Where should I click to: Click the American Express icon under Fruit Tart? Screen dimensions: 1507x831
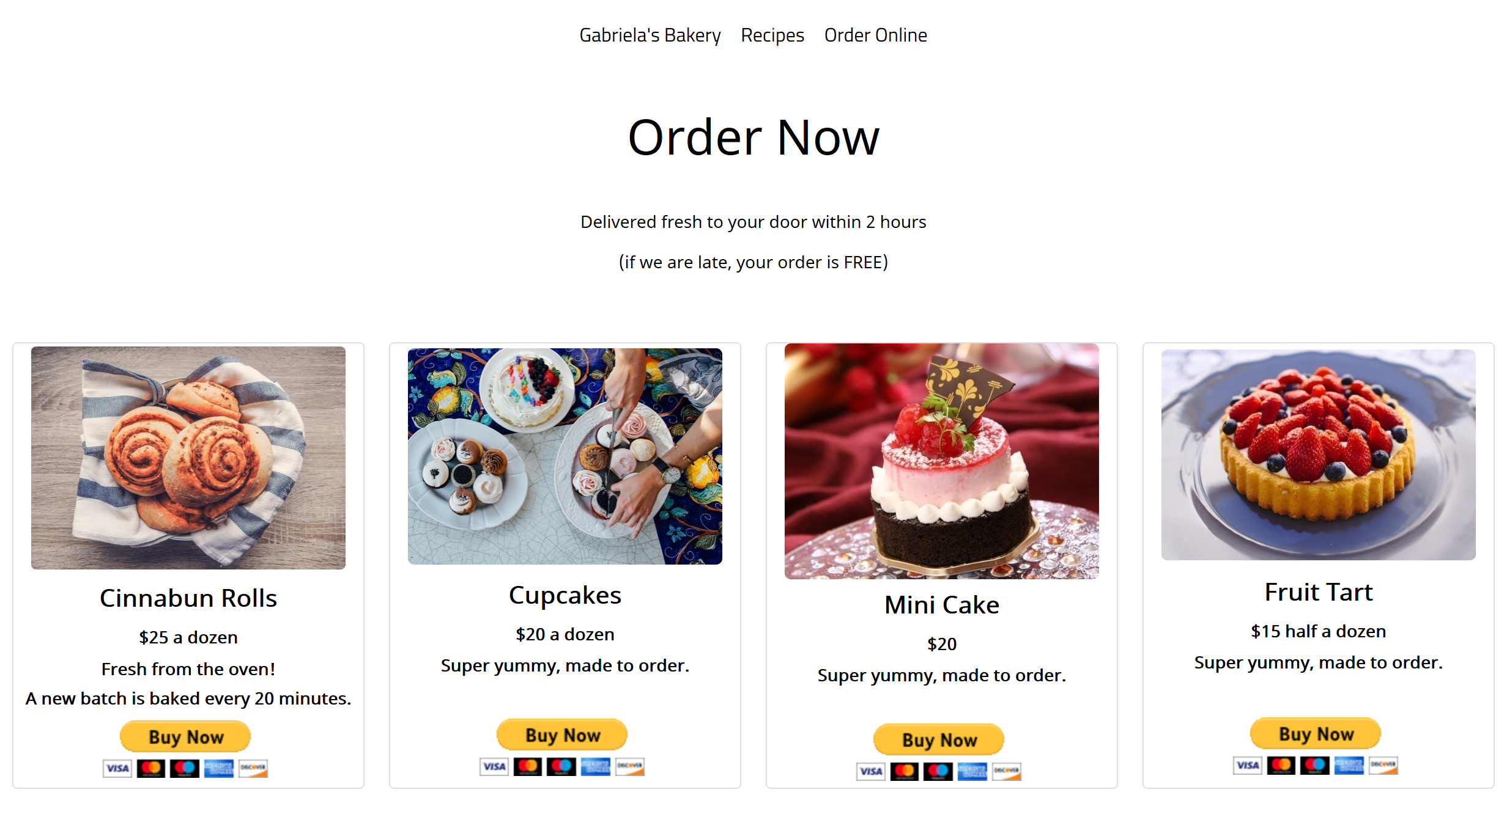click(1349, 765)
